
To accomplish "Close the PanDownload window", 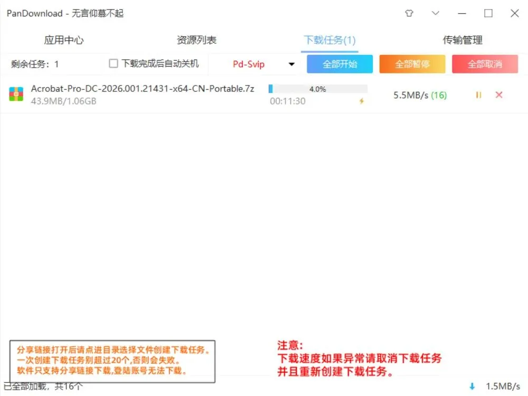I will coord(514,13).
